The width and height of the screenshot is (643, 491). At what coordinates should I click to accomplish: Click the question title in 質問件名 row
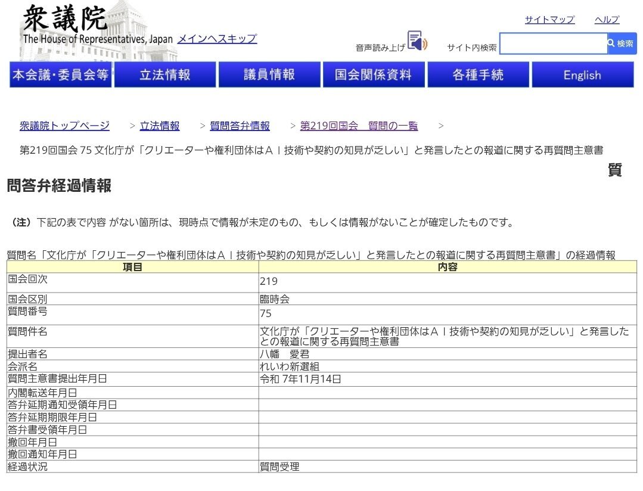(444, 336)
